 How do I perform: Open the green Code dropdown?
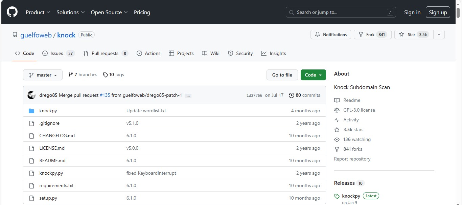click(x=313, y=75)
